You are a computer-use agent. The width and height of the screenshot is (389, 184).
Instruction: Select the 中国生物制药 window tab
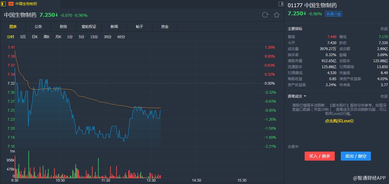pos(26,4)
